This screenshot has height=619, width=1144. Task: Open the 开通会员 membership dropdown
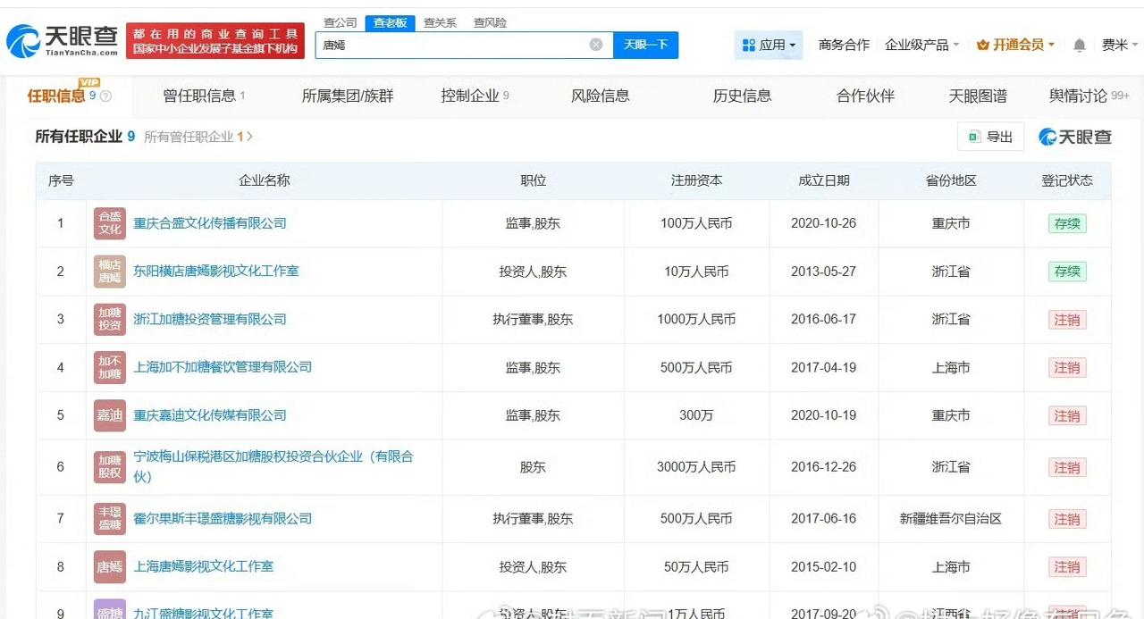(x=1016, y=45)
